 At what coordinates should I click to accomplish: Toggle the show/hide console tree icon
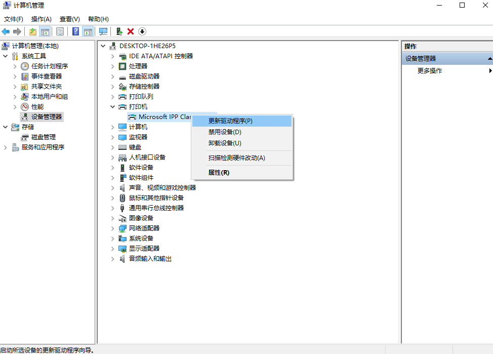pos(45,31)
